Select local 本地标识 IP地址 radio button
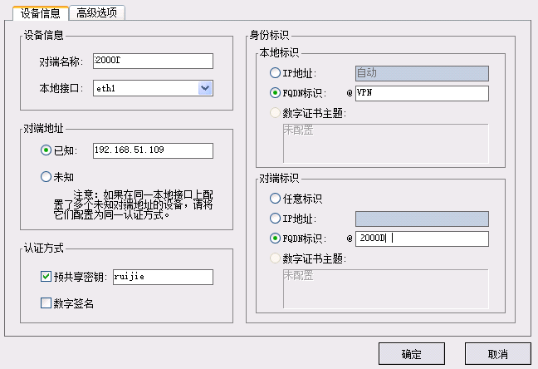This screenshot has width=538, height=369. coord(275,73)
